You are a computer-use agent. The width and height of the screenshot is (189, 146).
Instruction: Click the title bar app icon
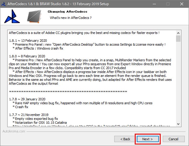click(3, 4)
